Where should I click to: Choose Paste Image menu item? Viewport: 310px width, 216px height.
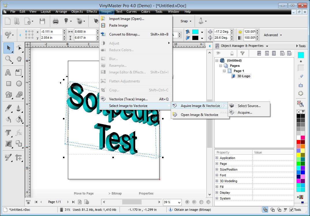136,25
